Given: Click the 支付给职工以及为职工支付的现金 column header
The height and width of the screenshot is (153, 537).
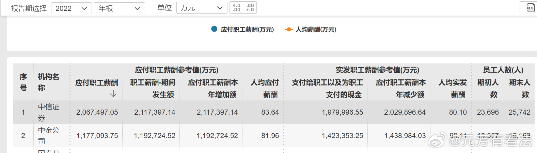Looking at the screenshot, I should 327,88.
